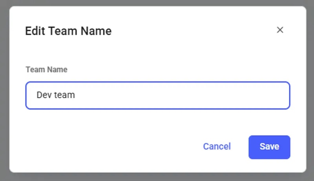Viewport: 314px width, 181px height.
Task: Place cursor after 'Dev team' text
Action: (76, 95)
